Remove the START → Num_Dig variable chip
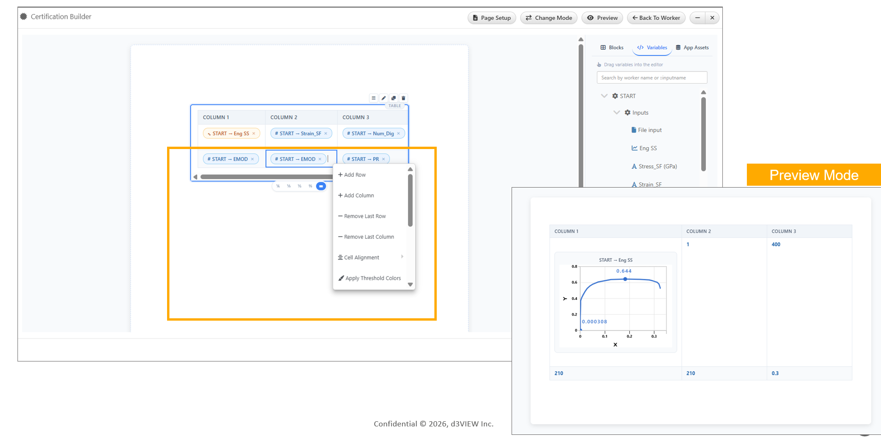Image resolution: width=881 pixels, height=441 pixels. pyautogui.click(x=399, y=134)
